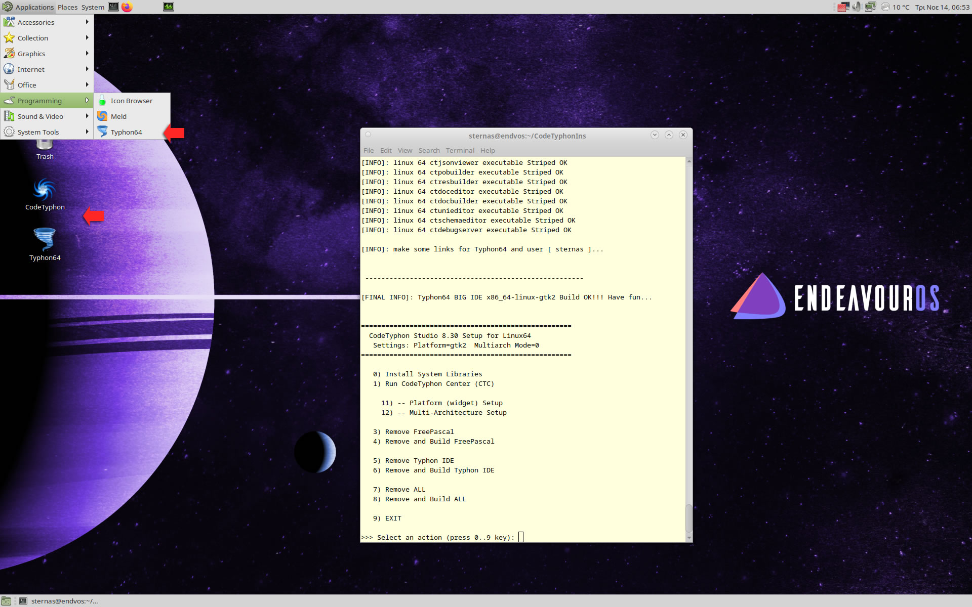Open the terminal Search menu
Screen dimensions: 972x607
click(429, 150)
